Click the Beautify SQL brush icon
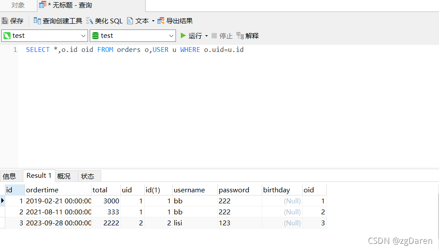Viewport: 439px width, 250px height. click(x=89, y=21)
